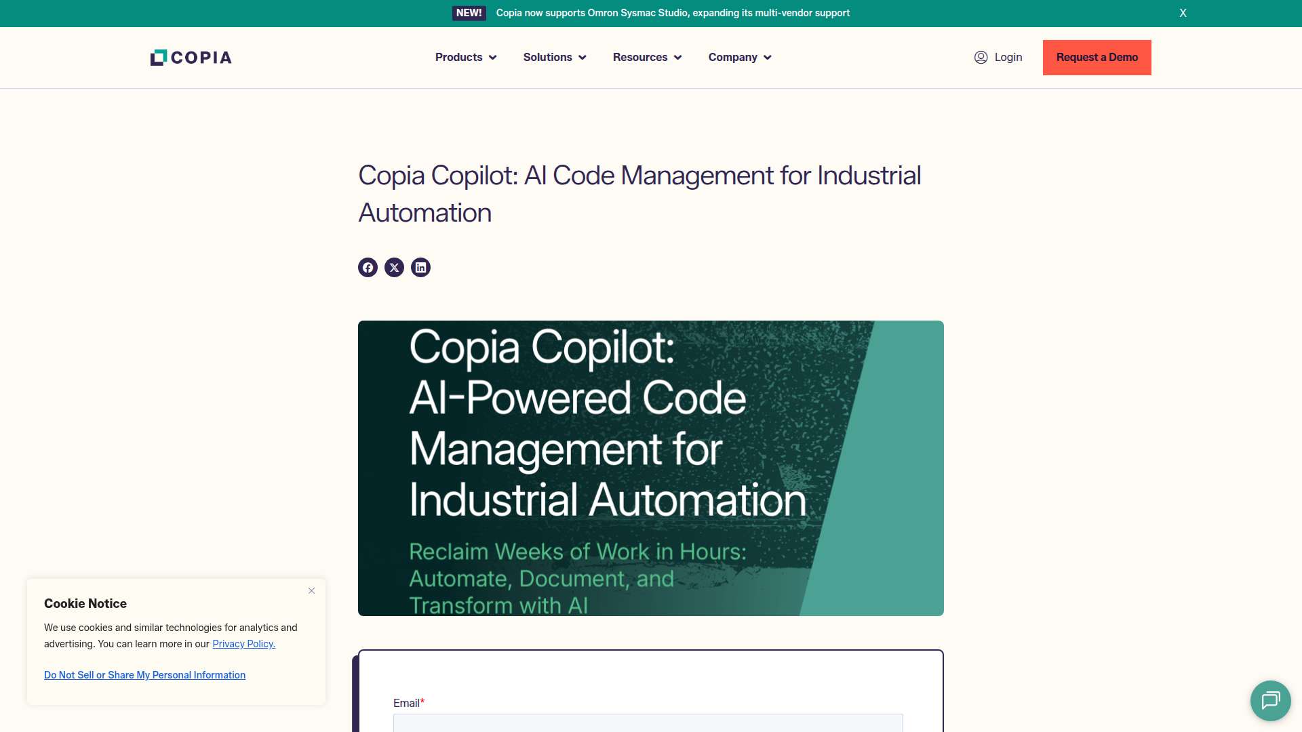Click the Omron Sysmac Studio announcement
The image size is (1302, 732).
tap(673, 13)
